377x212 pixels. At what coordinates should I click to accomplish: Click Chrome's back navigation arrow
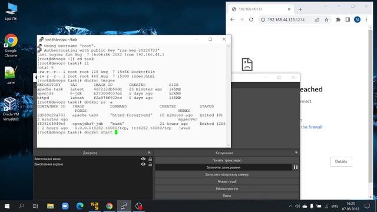point(232,19)
